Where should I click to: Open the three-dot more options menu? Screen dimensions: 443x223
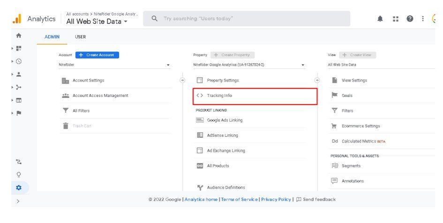423,19
